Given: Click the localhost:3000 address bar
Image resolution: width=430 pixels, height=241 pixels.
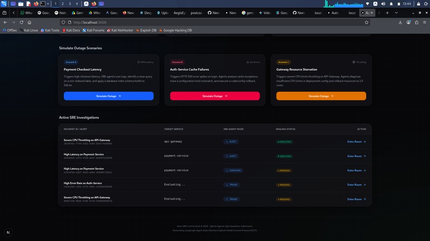Looking at the screenshot, I should pos(214,22).
